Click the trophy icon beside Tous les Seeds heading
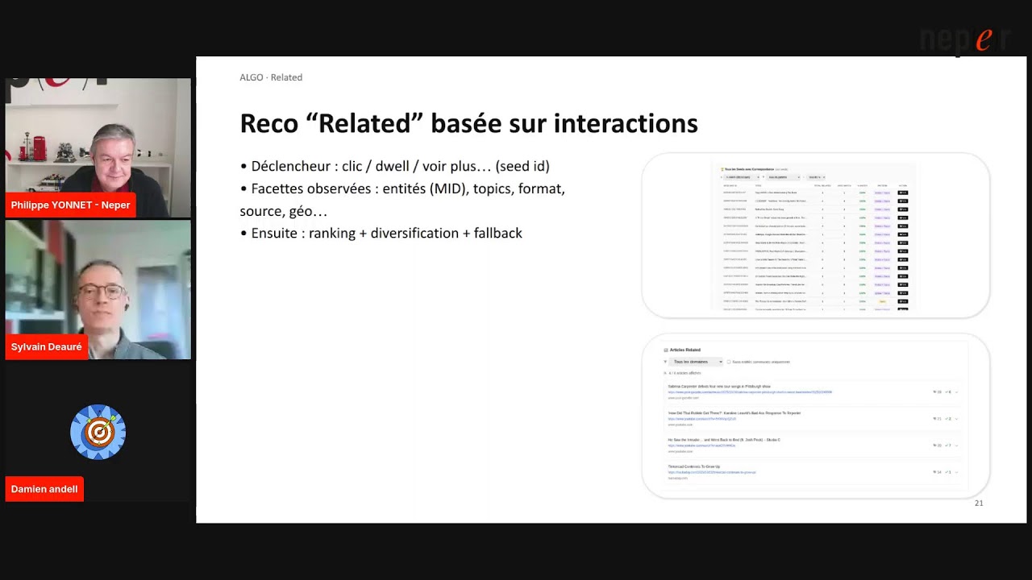This screenshot has height=580, width=1032. pyautogui.click(x=723, y=169)
